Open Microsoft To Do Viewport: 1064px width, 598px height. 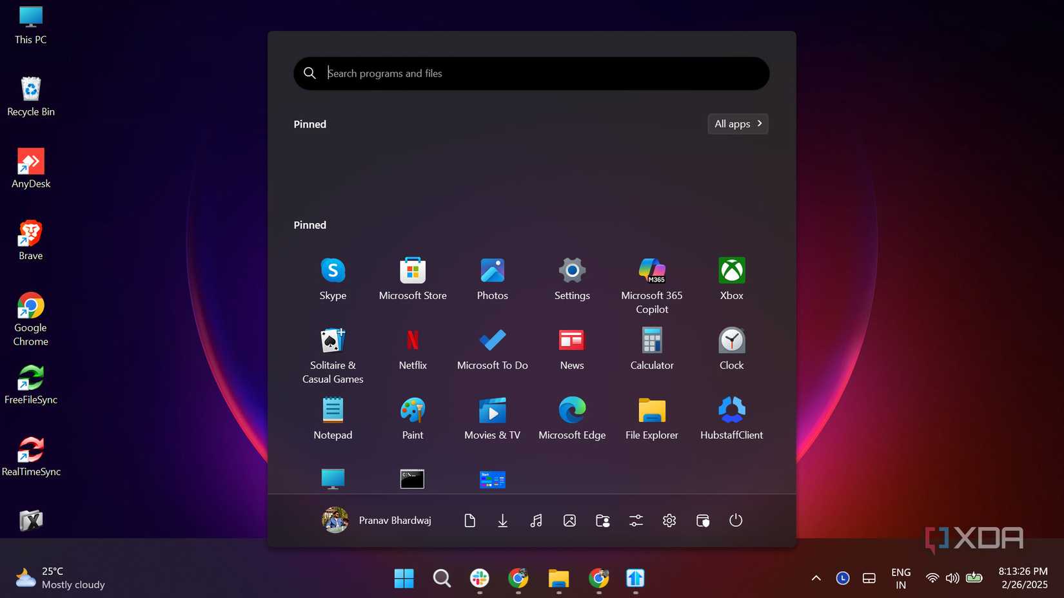[492, 347]
